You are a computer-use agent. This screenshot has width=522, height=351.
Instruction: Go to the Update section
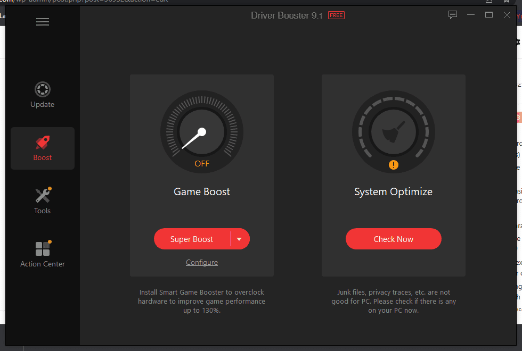pos(42,95)
